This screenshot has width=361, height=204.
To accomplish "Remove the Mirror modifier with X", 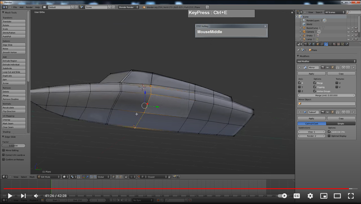I will pyautogui.click(x=354, y=67).
